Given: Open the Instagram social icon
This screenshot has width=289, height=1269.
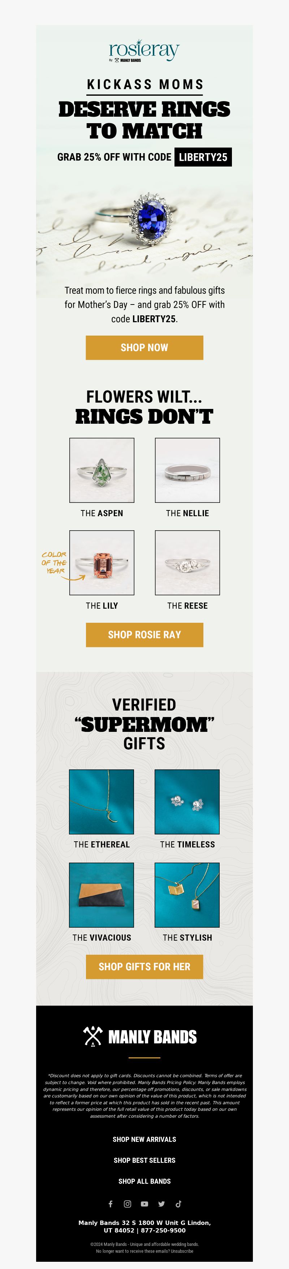Looking at the screenshot, I should [128, 1204].
